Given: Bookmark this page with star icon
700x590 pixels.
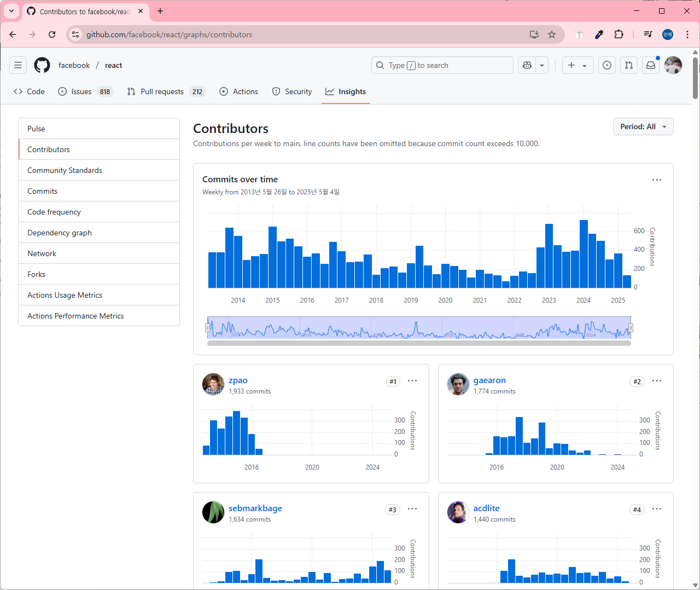Looking at the screenshot, I should point(552,34).
